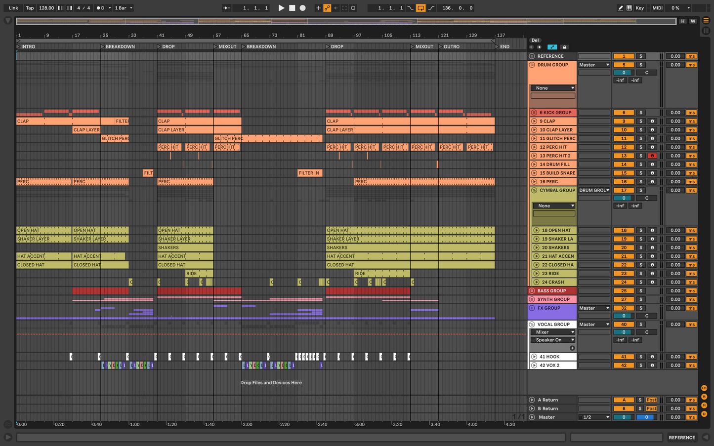This screenshot has width=714, height=446.
Task: Start playback with the Play button
Action: click(x=281, y=8)
